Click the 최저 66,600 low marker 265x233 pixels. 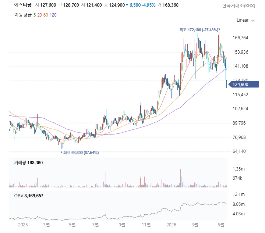pos(79,153)
